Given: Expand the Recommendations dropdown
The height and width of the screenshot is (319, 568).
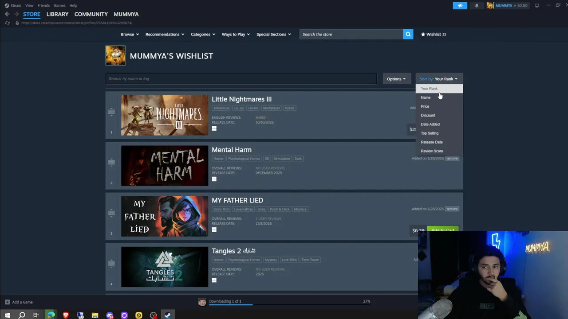Looking at the screenshot, I should tap(165, 34).
